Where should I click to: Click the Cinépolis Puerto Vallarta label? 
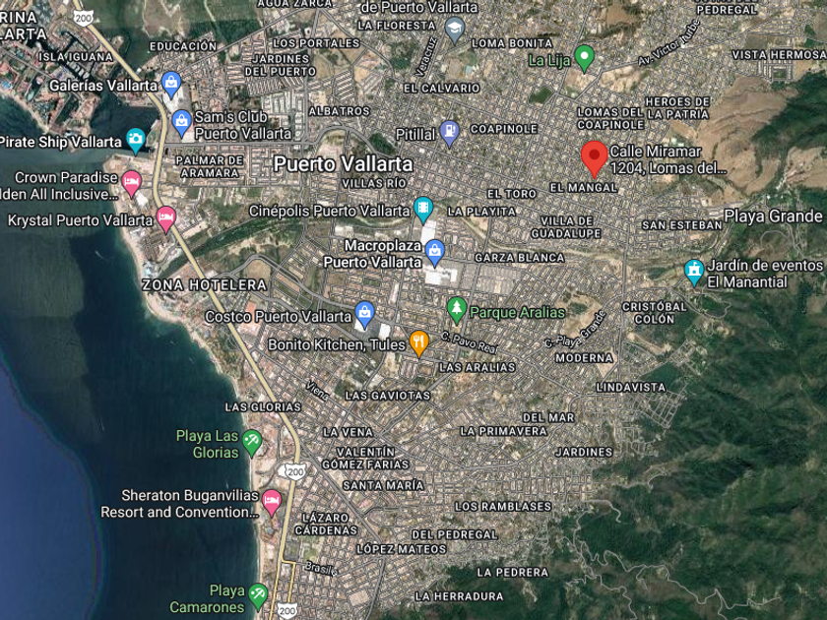tap(329, 211)
